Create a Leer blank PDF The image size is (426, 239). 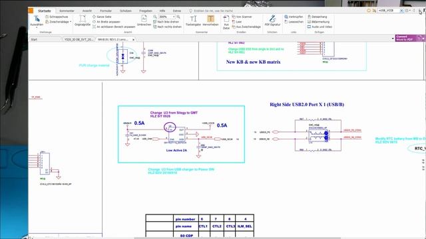[237, 22]
